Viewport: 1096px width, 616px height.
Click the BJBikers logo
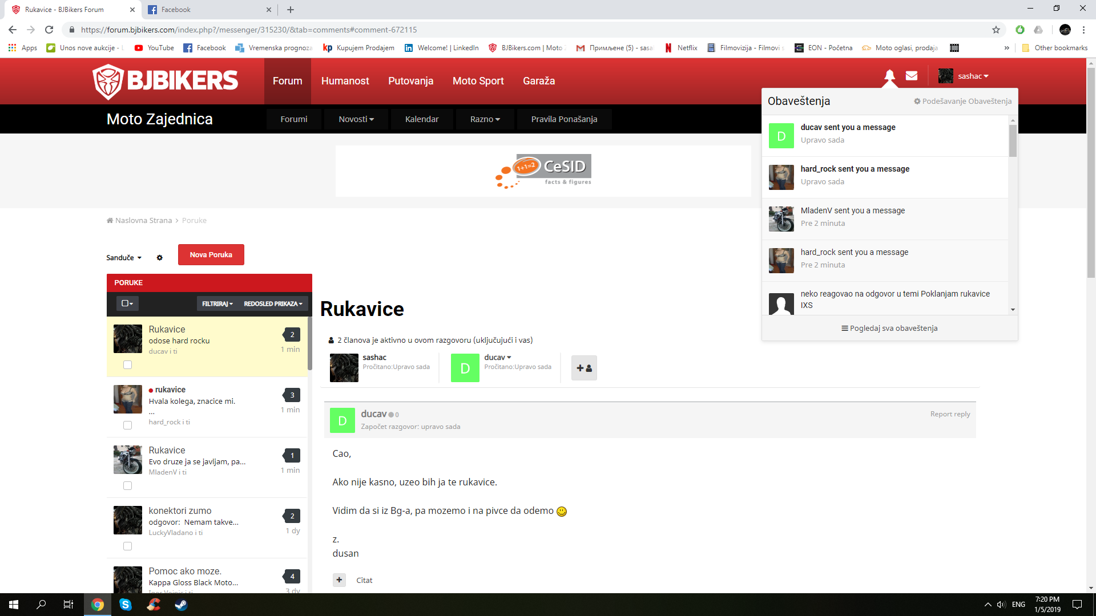pos(166,81)
